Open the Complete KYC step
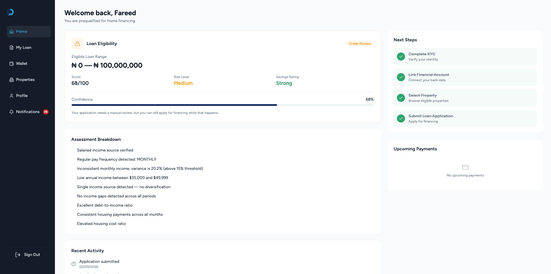Screen dimensions: 551x274 (x=465, y=57)
